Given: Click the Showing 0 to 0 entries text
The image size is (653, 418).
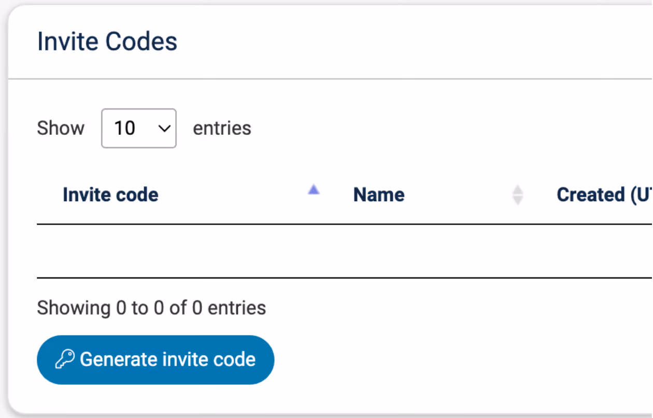Looking at the screenshot, I should [x=151, y=308].
